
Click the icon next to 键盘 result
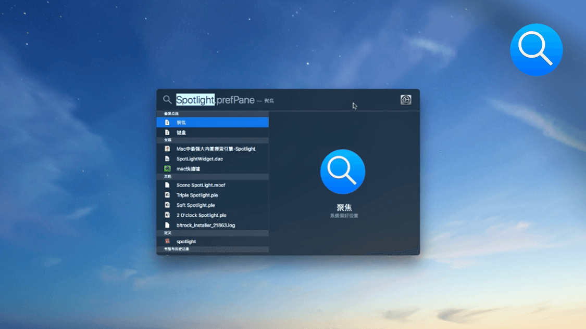coord(167,133)
